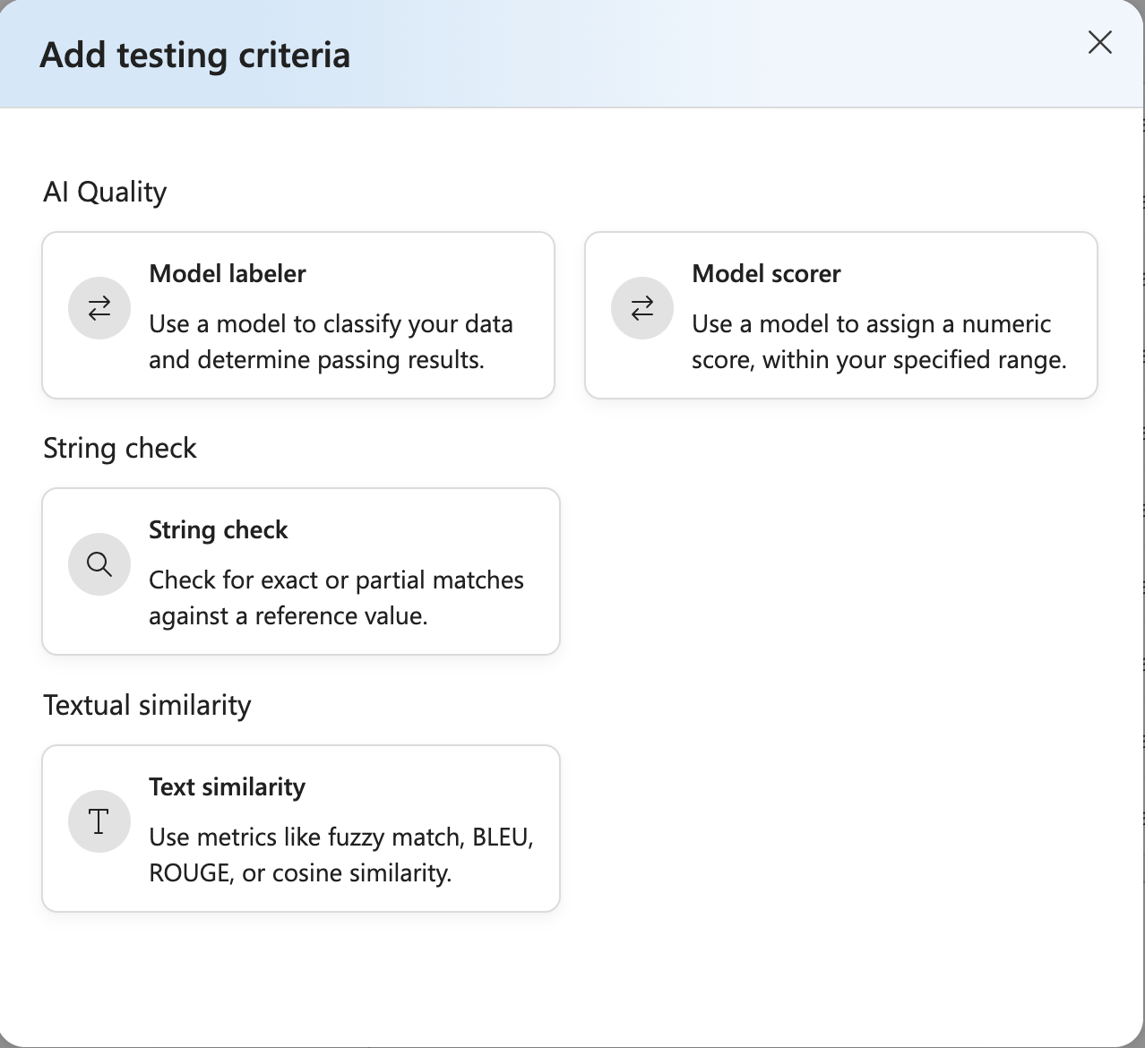Click 'against a reference value.' line
The height and width of the screenshot is (1048, 1145).
[288, 616]
